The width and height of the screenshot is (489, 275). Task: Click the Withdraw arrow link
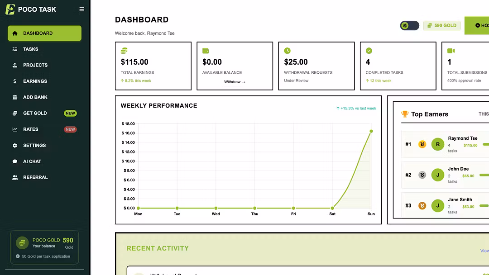point(235,82)
